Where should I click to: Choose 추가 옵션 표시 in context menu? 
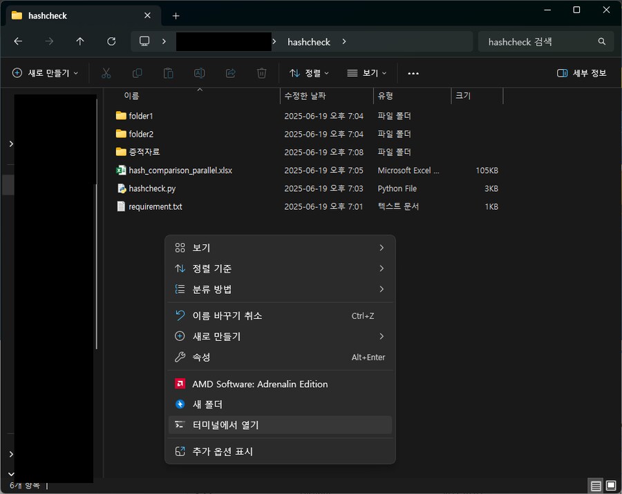pos(280,451)
